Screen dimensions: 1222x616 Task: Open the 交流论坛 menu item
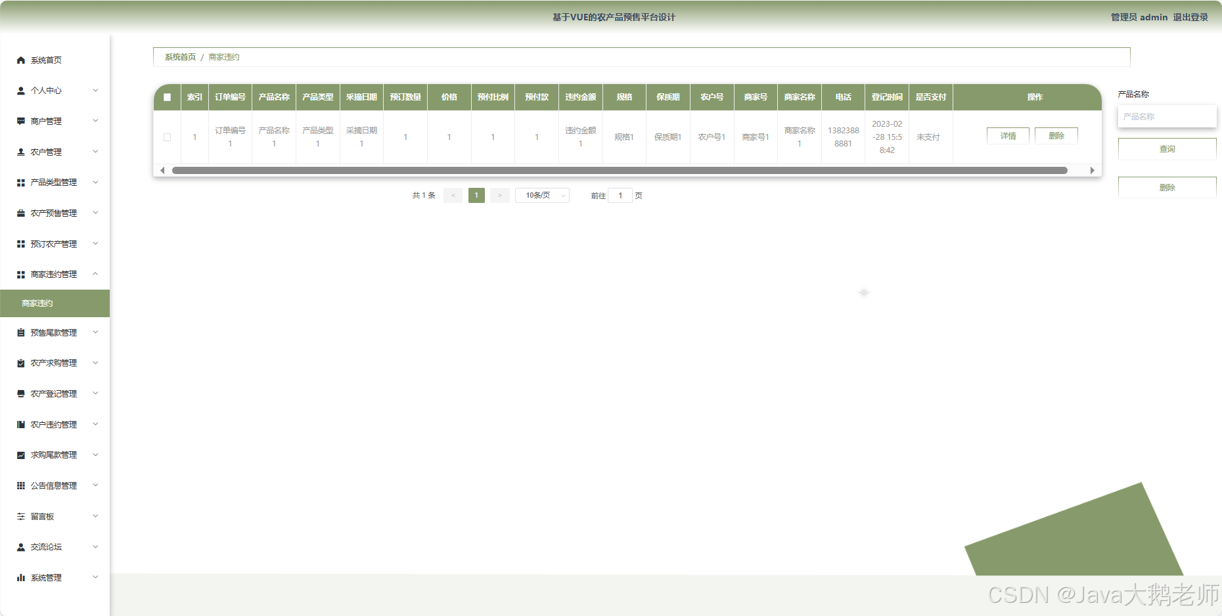coord(55,547)
